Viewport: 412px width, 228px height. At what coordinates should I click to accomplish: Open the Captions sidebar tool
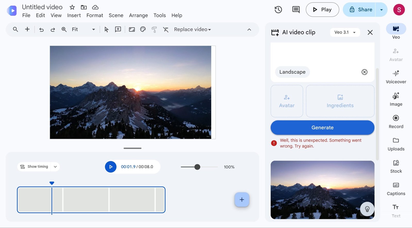pyautogui.click(x=396, y=189)
